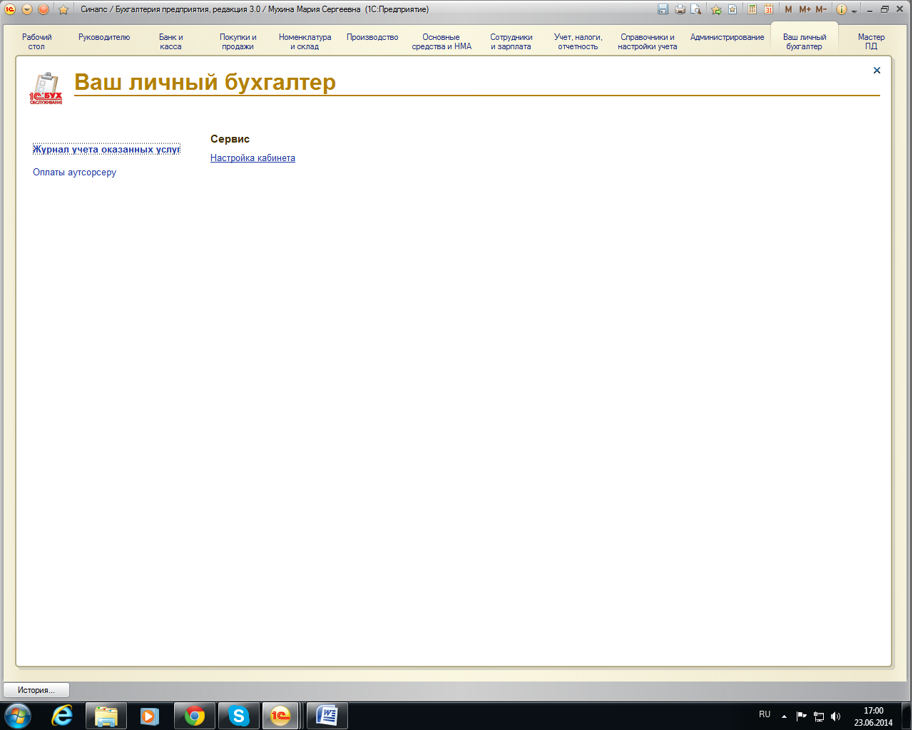This screenshot has width=913, height=730.
Task: Switch to 1C:Предприятие taskbar button
Action: (x=282, y=715)
